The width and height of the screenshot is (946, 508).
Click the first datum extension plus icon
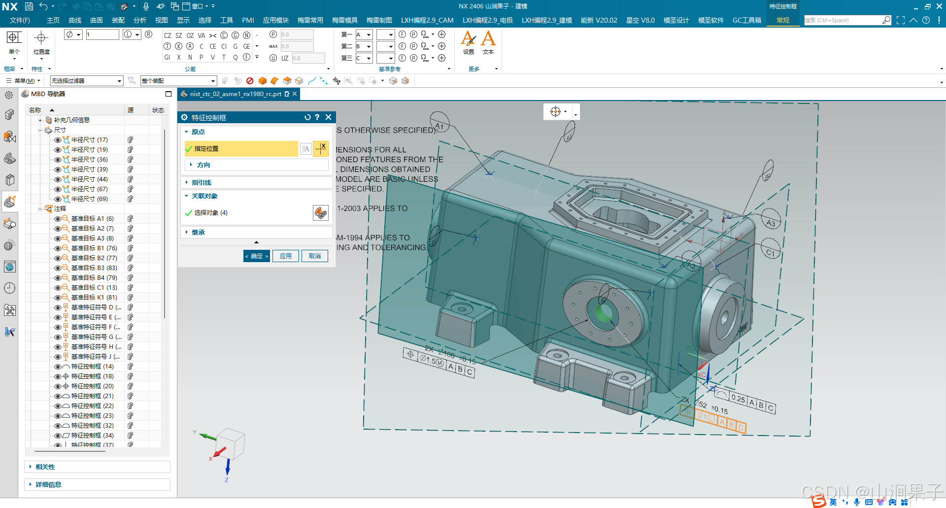[442, 34]
